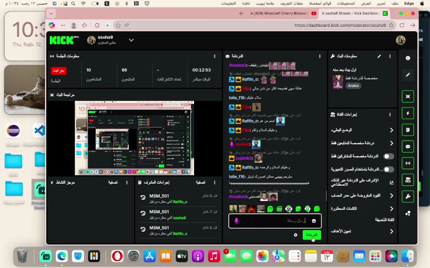
Task: Open activity feed panel three-dot menu
Action: (127, 182)
